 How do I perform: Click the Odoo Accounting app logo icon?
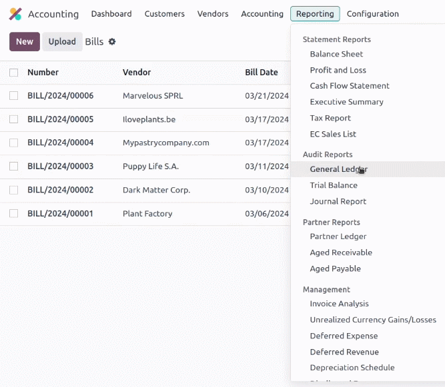click(x=15, y=14)
